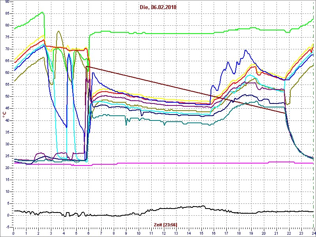Click hour "13" on the time axis
The width and height of the screenshot is (316, 237).
(x=176, y=232)
